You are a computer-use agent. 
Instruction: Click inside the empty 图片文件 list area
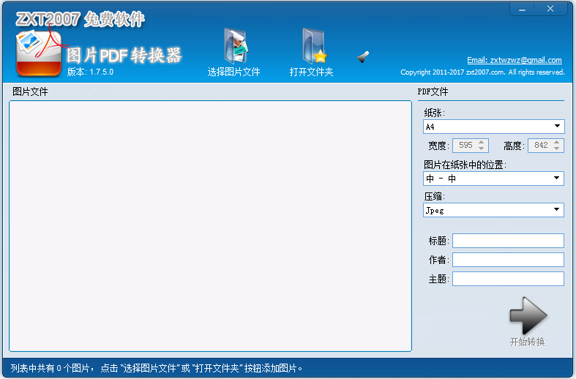click(x=210, y=226)
